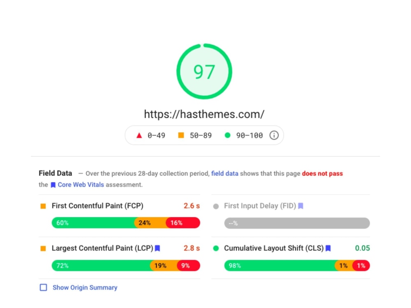
Task: Enable the Show Origin Summary checkbox
Action: point(44,287)
